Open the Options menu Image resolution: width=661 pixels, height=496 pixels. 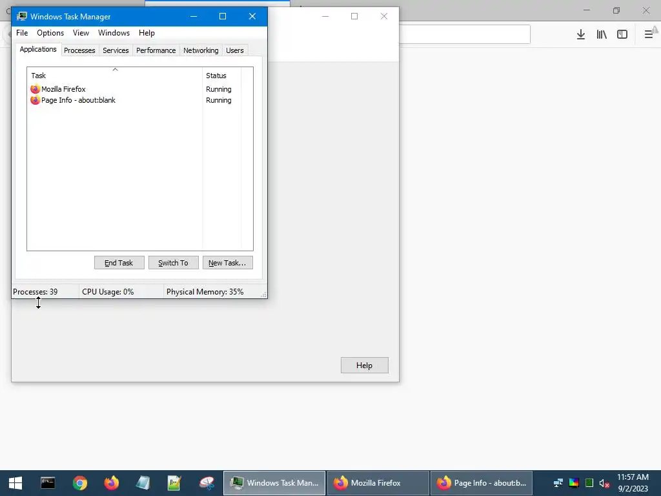[50, 33]
